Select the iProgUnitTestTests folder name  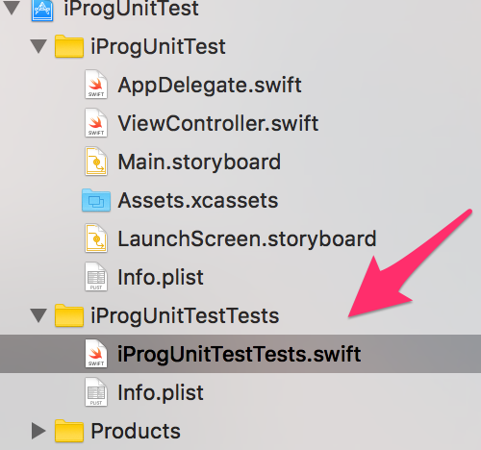(185, 316)
